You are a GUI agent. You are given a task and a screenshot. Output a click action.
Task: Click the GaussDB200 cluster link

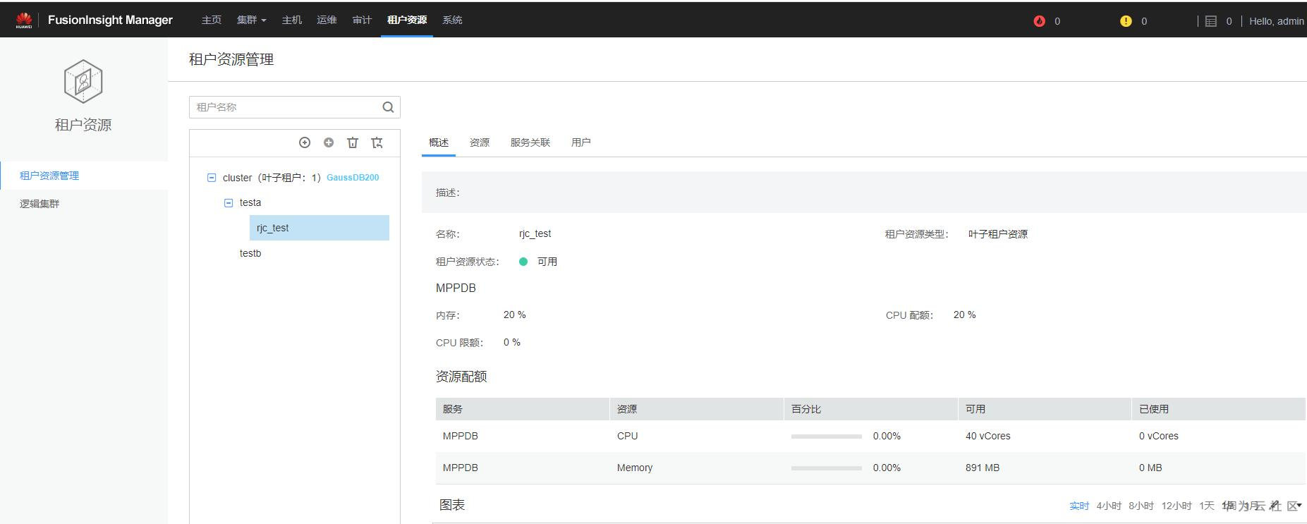[353, 178]
